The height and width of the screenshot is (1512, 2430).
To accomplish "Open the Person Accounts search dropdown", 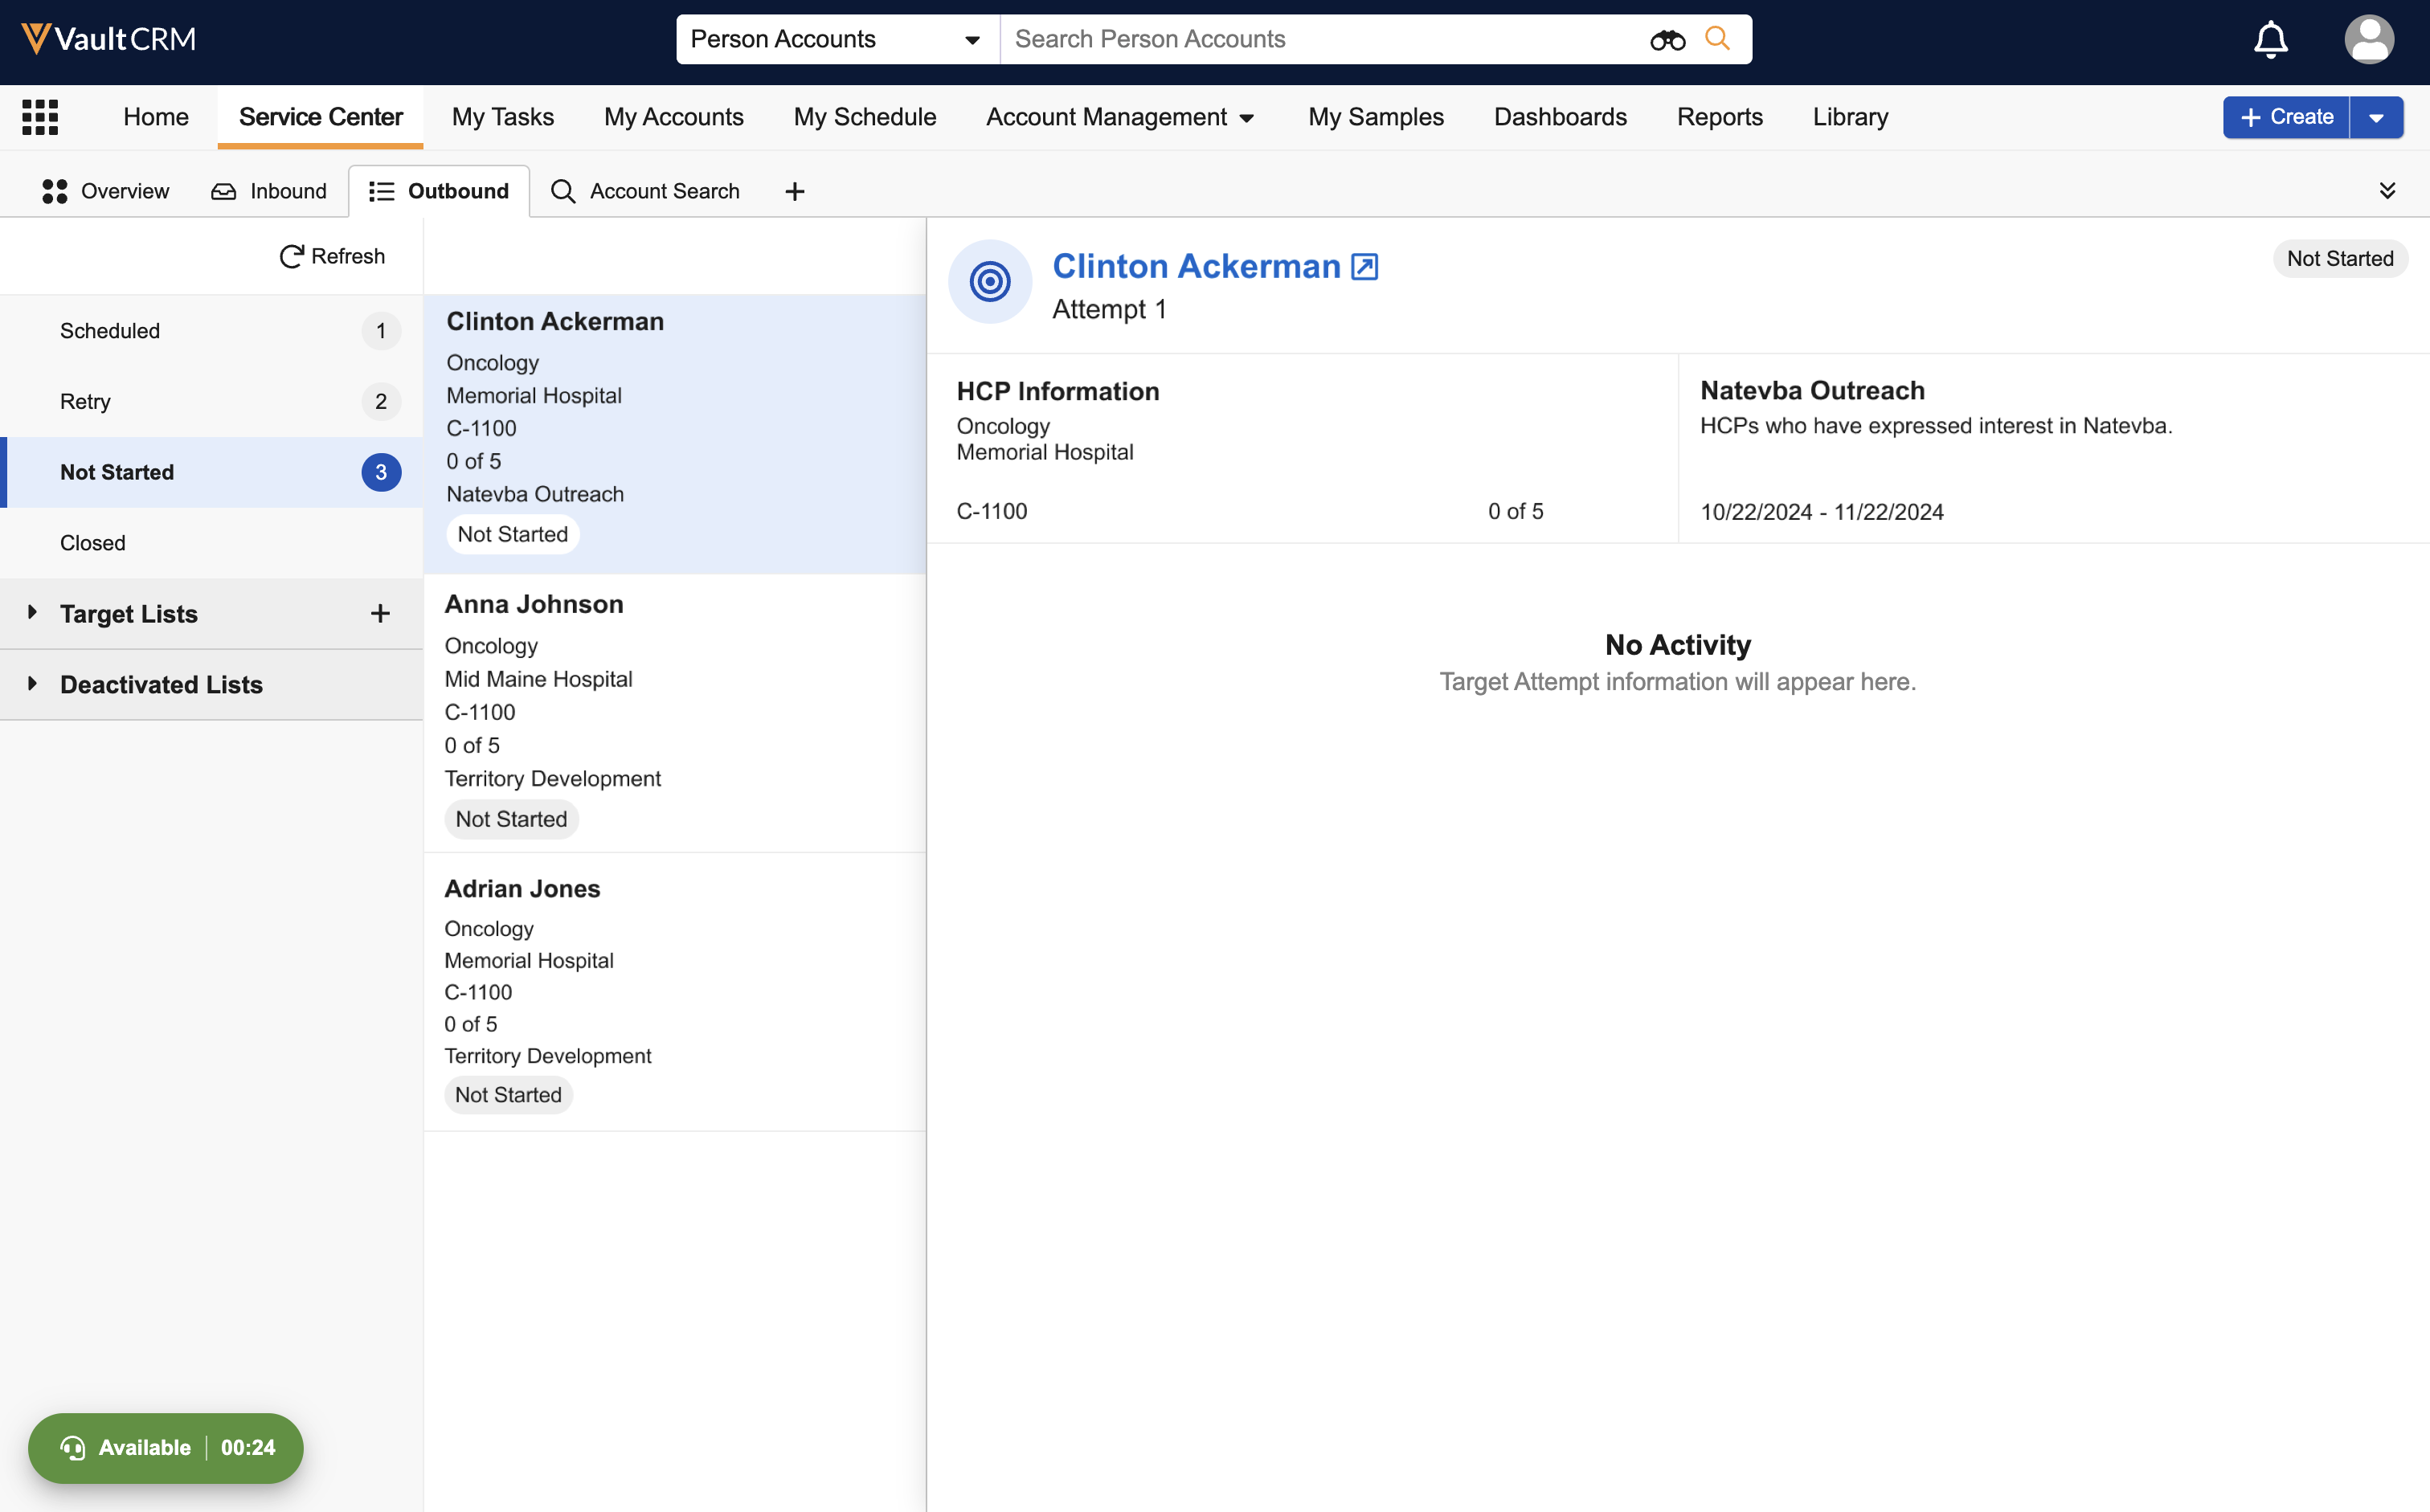I will point(836,40).
